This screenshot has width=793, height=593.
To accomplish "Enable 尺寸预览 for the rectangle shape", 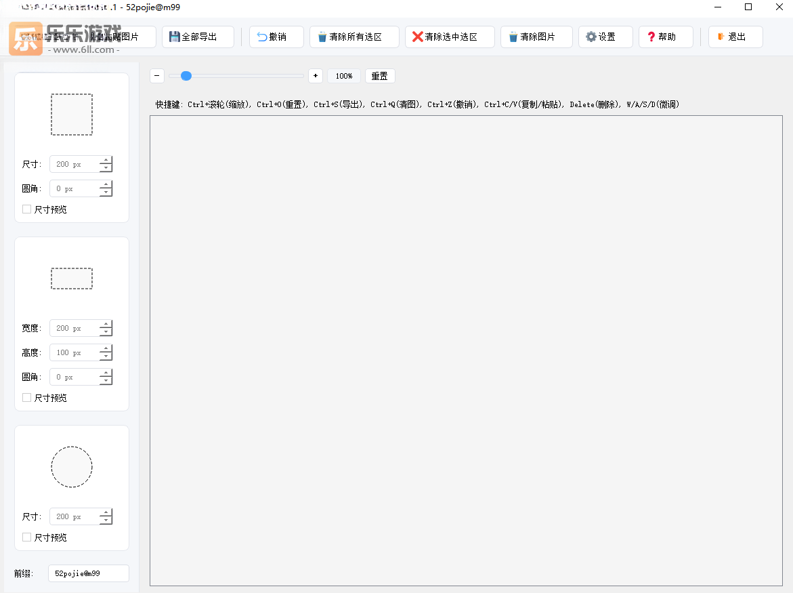I will pyautogui.click(x=27, y=398).
